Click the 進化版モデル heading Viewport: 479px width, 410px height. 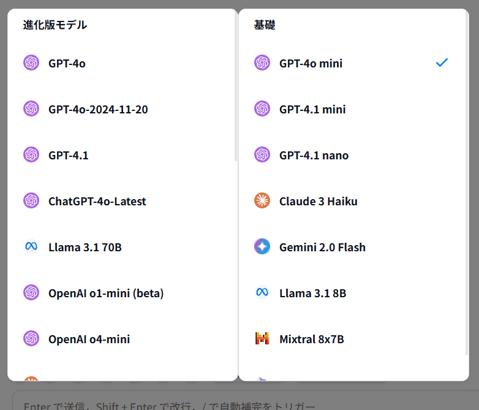click(x=55, y=25)
